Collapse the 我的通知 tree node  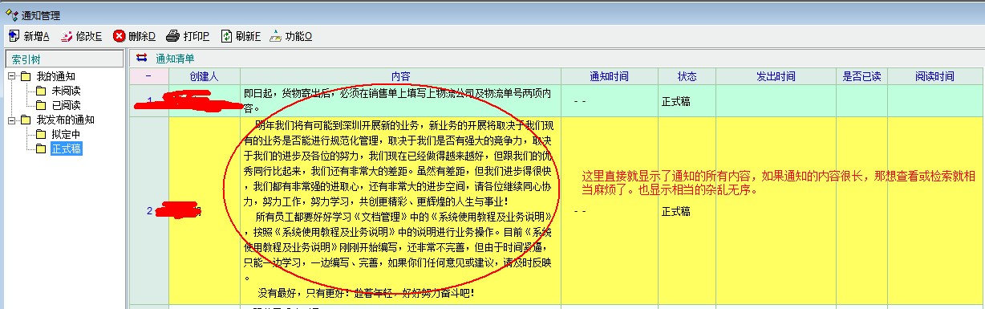(11, 75)
